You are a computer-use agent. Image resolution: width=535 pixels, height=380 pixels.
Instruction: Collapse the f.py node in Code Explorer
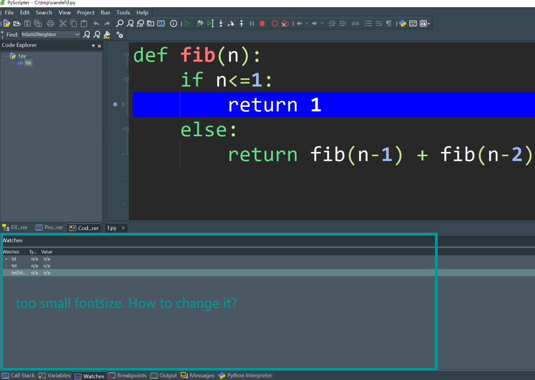tap(5, 56)
